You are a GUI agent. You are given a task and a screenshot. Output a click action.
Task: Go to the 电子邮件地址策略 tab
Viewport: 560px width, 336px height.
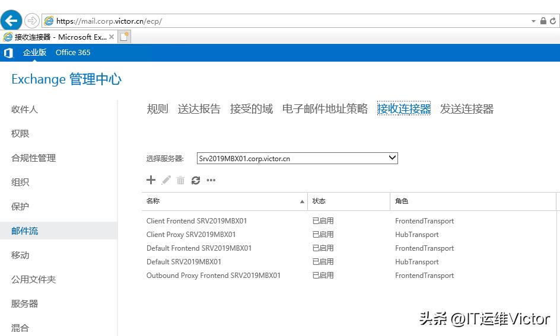pyautogui.click(x=325, y=109)
